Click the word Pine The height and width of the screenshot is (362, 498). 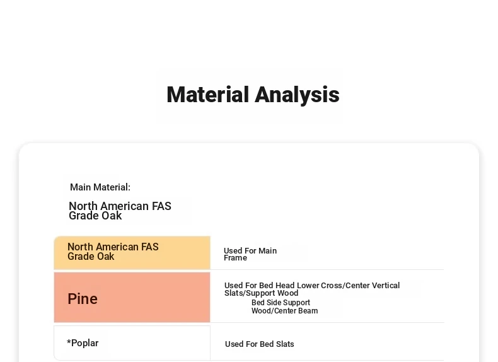(x=83, y=299)
